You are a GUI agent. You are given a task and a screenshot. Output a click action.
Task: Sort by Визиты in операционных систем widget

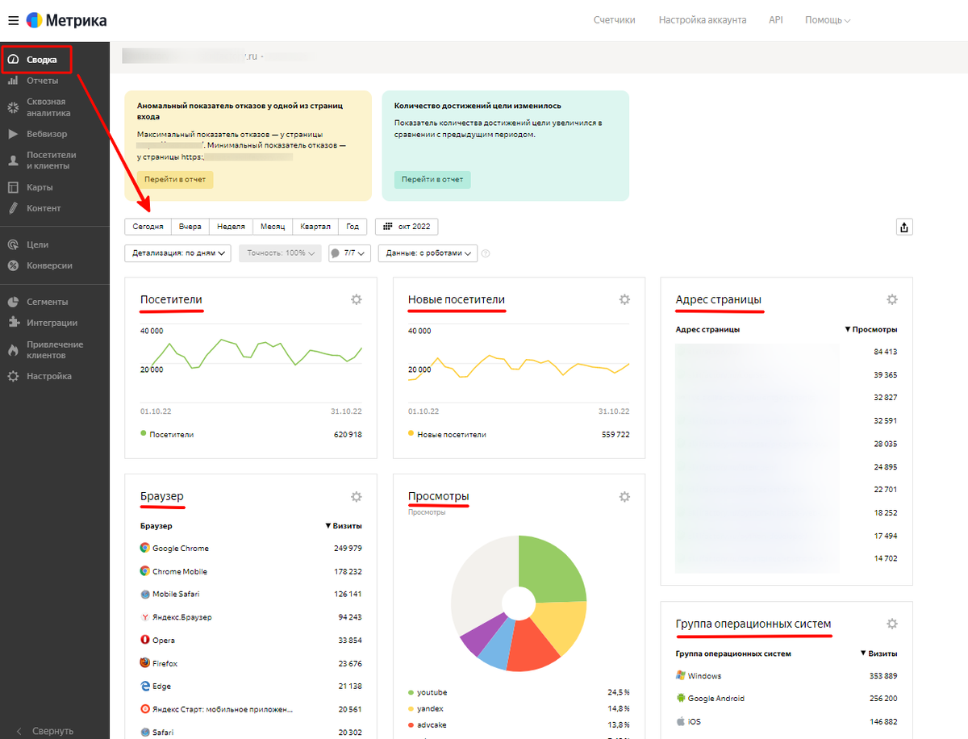[x=879, y=653]
